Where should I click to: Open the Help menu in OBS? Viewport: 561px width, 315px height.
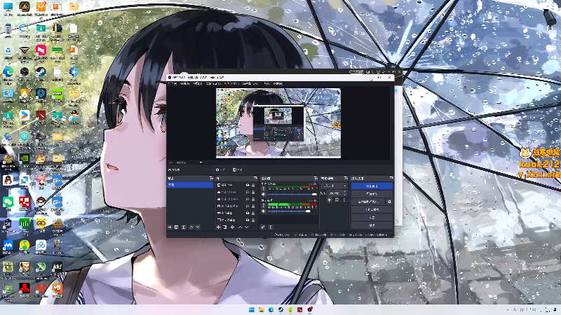278,83
